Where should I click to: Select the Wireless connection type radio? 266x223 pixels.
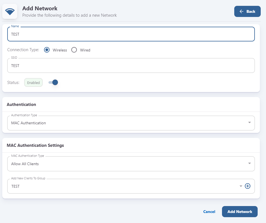point(47,50)
